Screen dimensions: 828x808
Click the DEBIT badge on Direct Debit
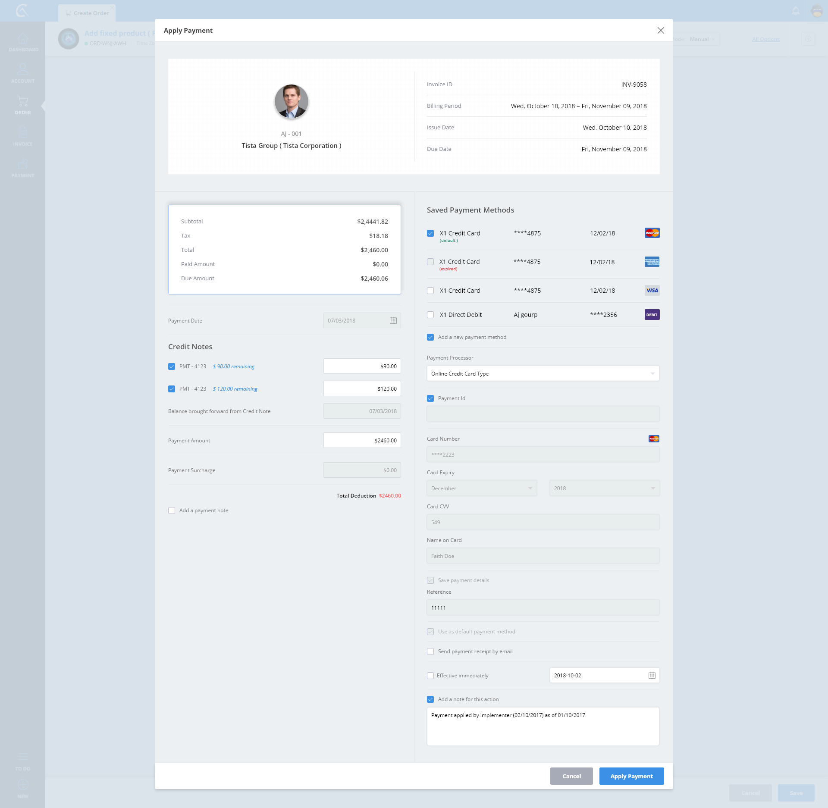coord(652,315)
